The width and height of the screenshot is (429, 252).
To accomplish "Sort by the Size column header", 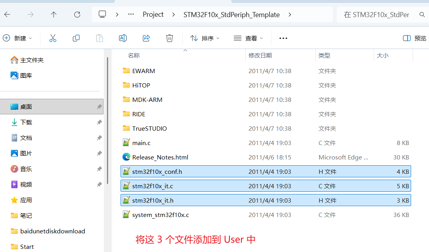I will pos(382,56).
